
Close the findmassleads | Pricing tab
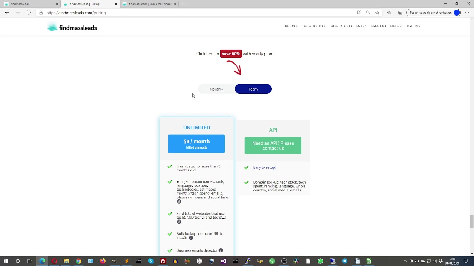coord(116,4)
